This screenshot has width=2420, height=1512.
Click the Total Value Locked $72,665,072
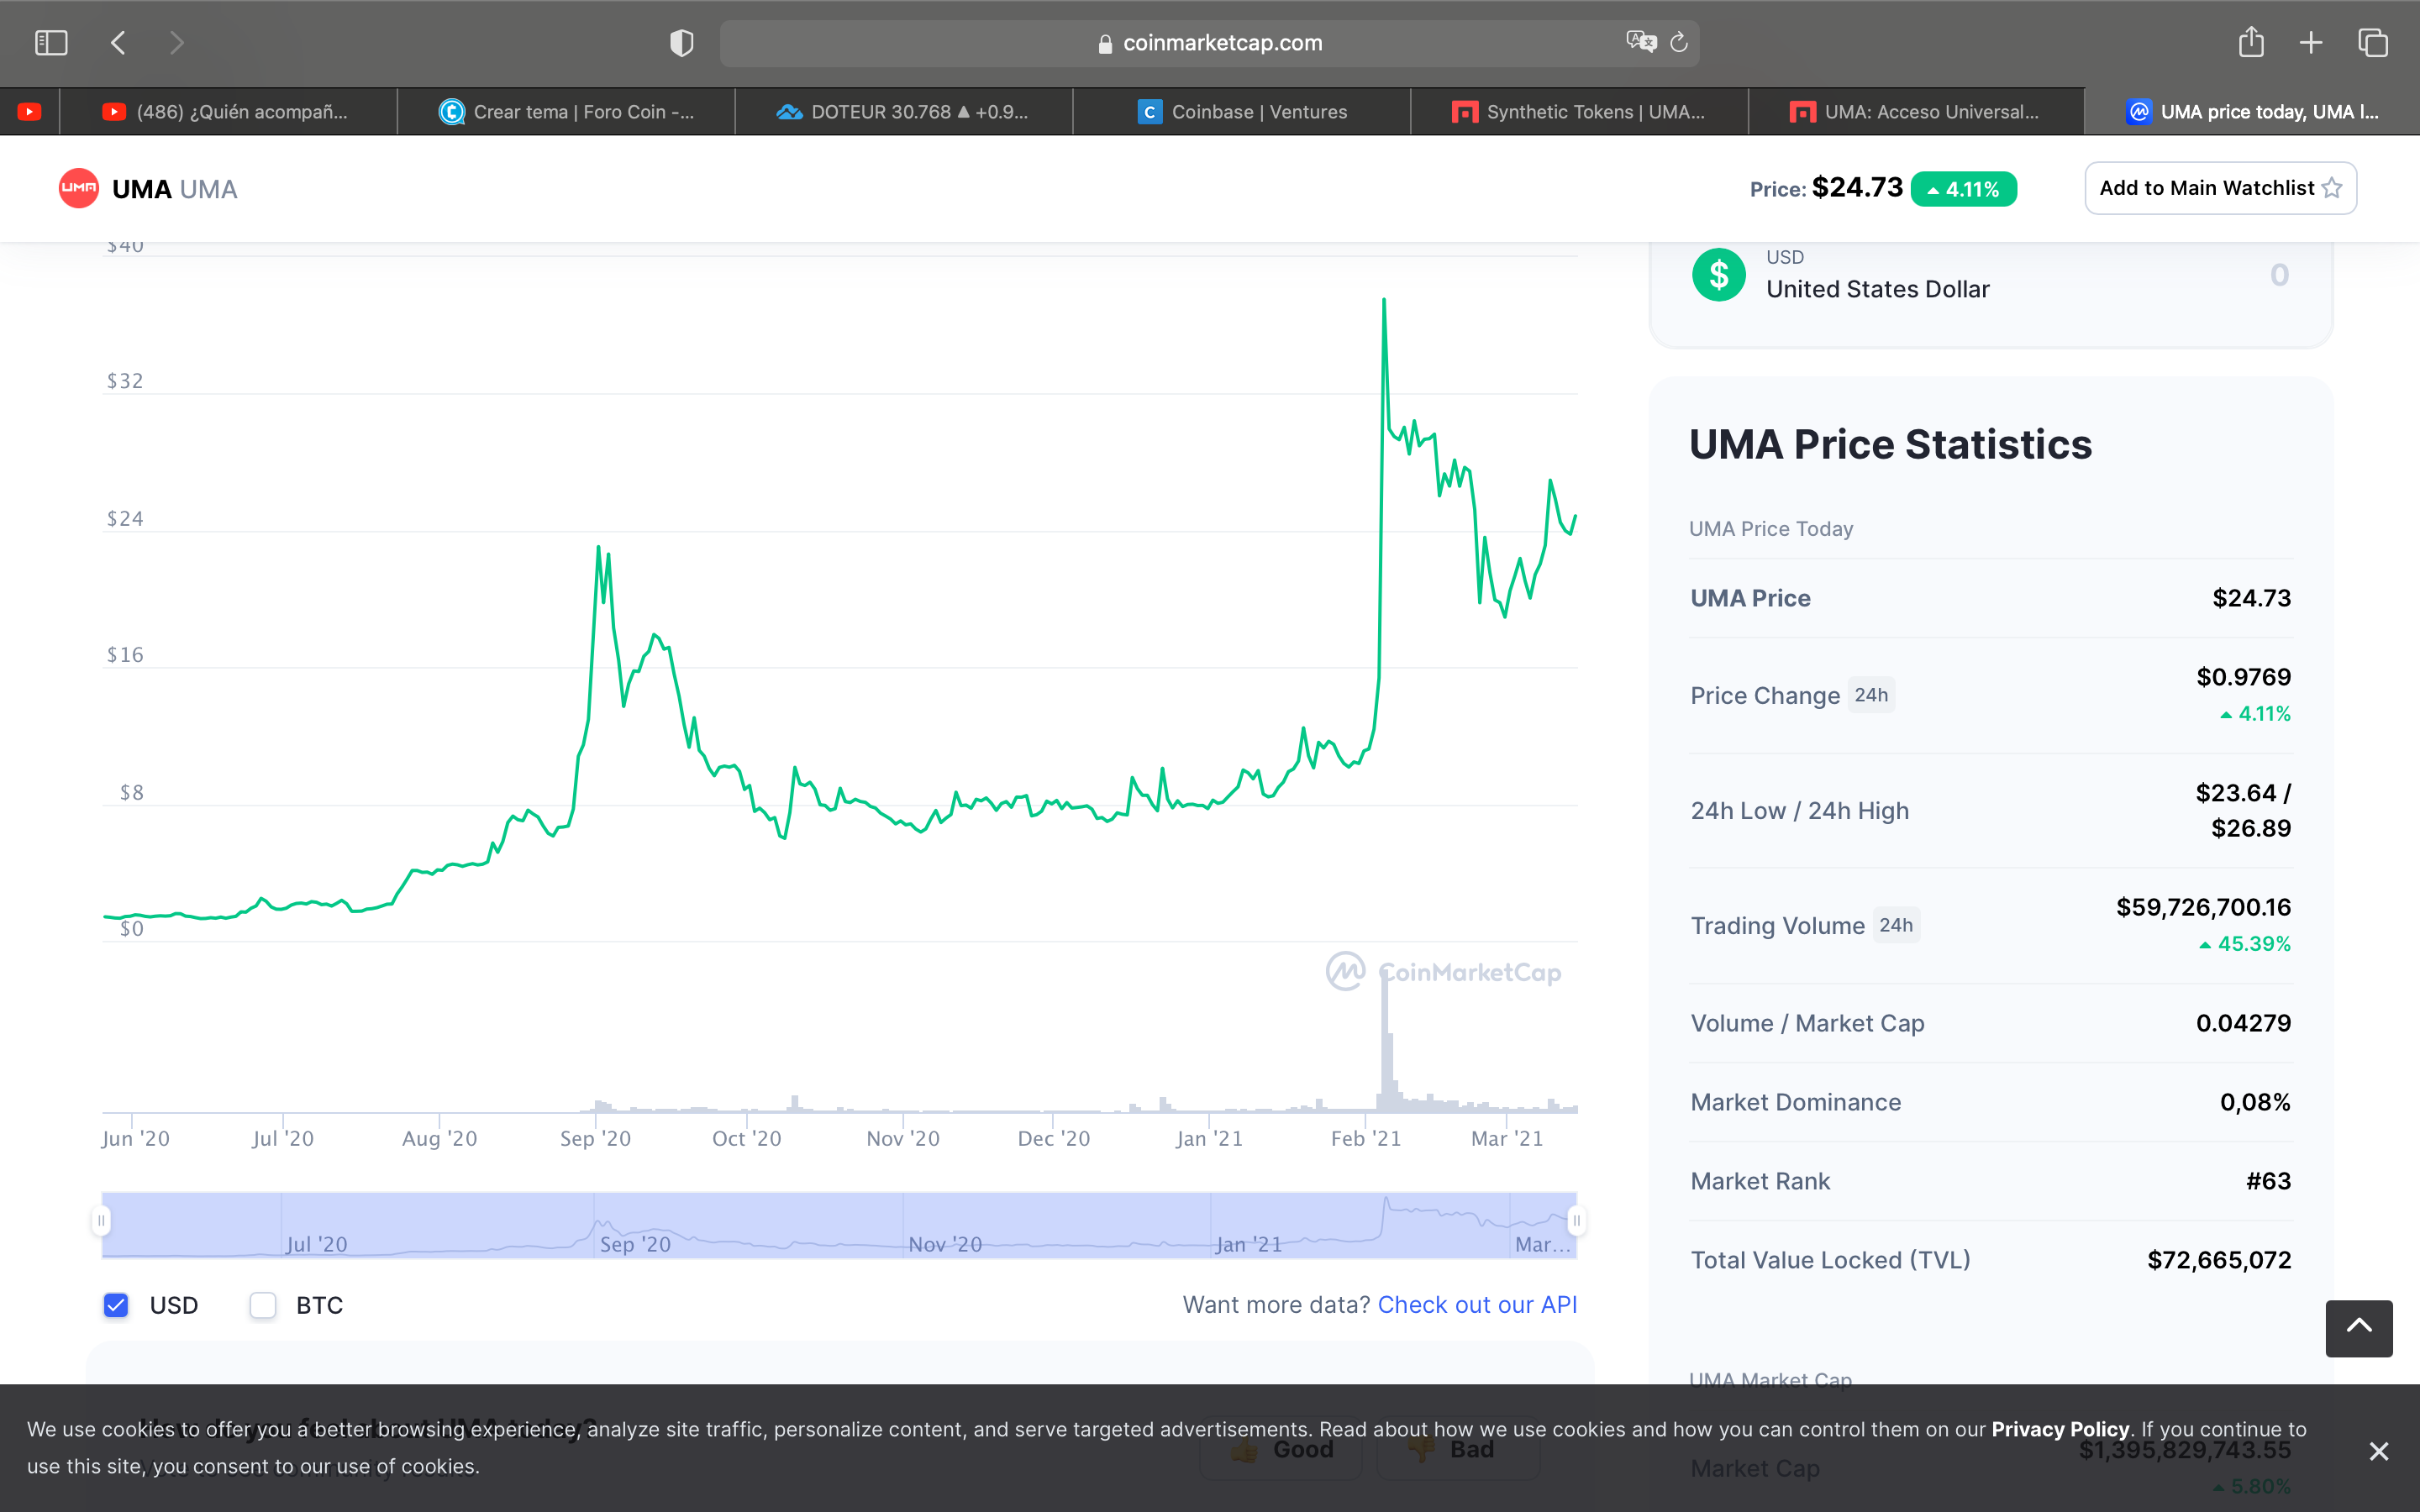tap(2219, 1260)
